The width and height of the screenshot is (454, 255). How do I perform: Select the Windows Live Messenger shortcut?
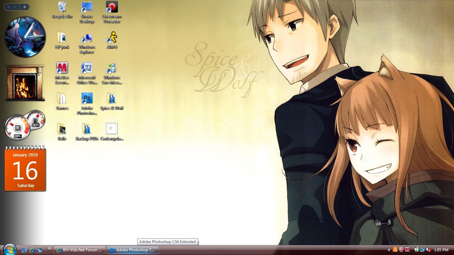(x=112, y=73)
